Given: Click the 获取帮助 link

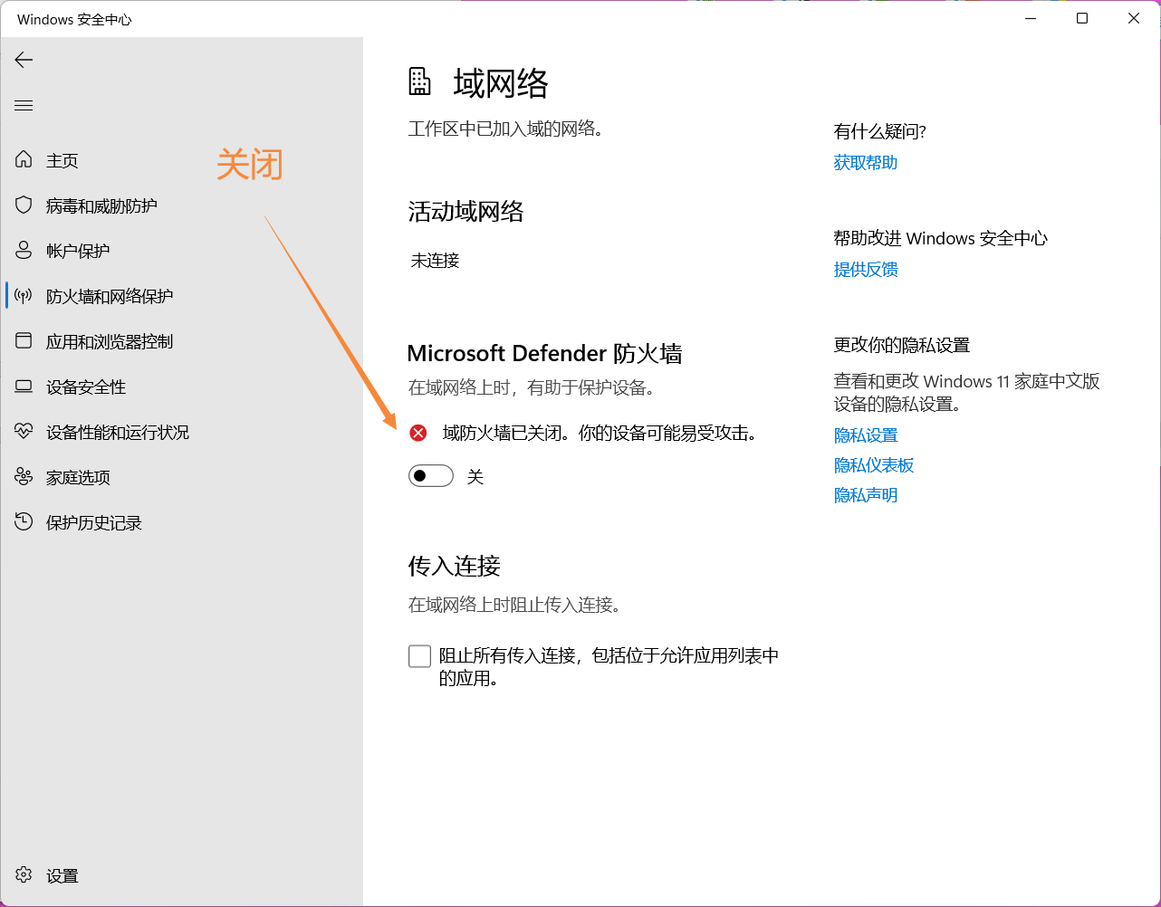Looking at the screenshot, I should click(x=866, y=162).
